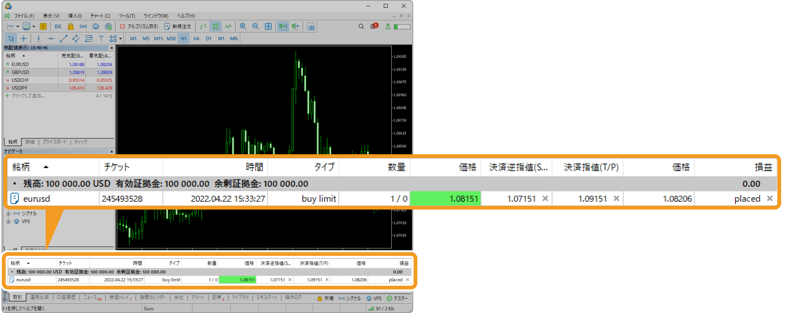
Task: Click the gold dollar-sign toolbar icon
Action: pos(43,27)
